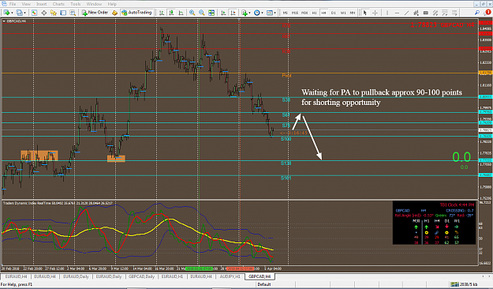
Task: Open the View menu
Action: coord(26,4)
